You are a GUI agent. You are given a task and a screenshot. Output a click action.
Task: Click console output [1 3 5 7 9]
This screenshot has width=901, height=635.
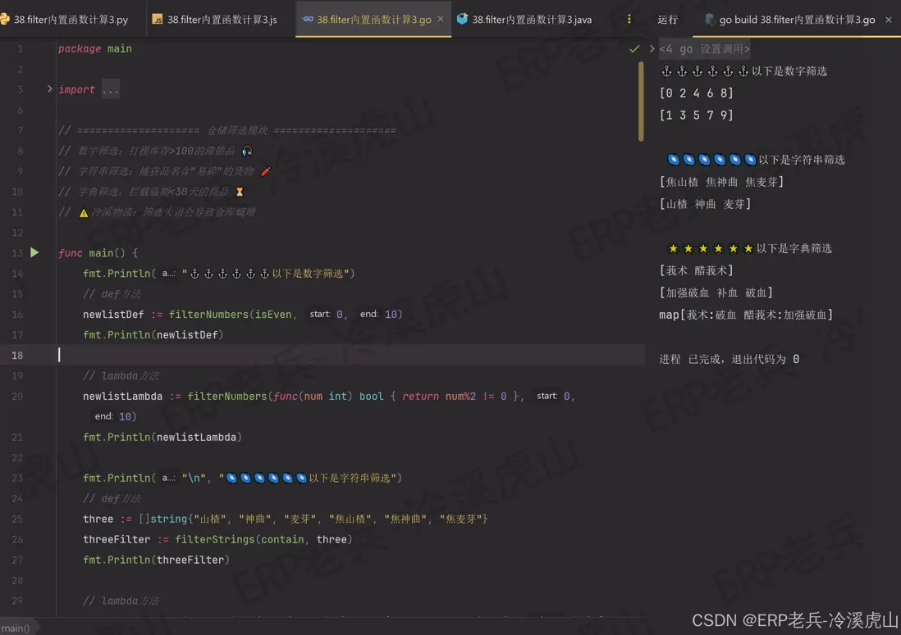697,116
